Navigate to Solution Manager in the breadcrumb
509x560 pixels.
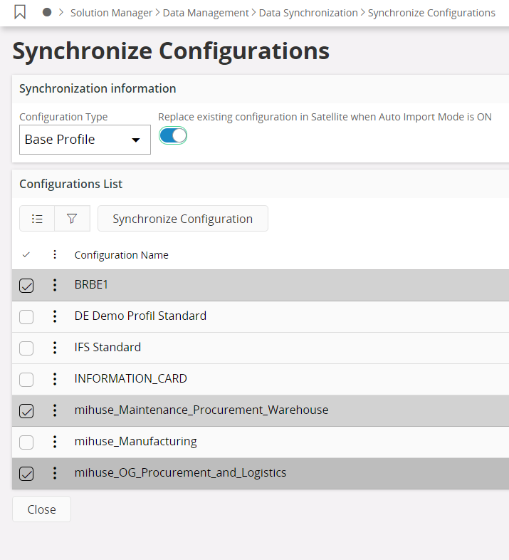(111, 13)
